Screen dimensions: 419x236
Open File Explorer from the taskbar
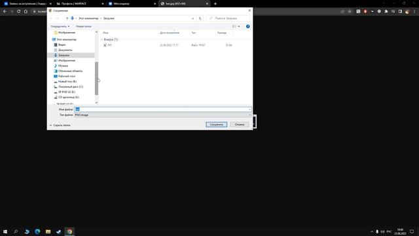tap(48, 231)
